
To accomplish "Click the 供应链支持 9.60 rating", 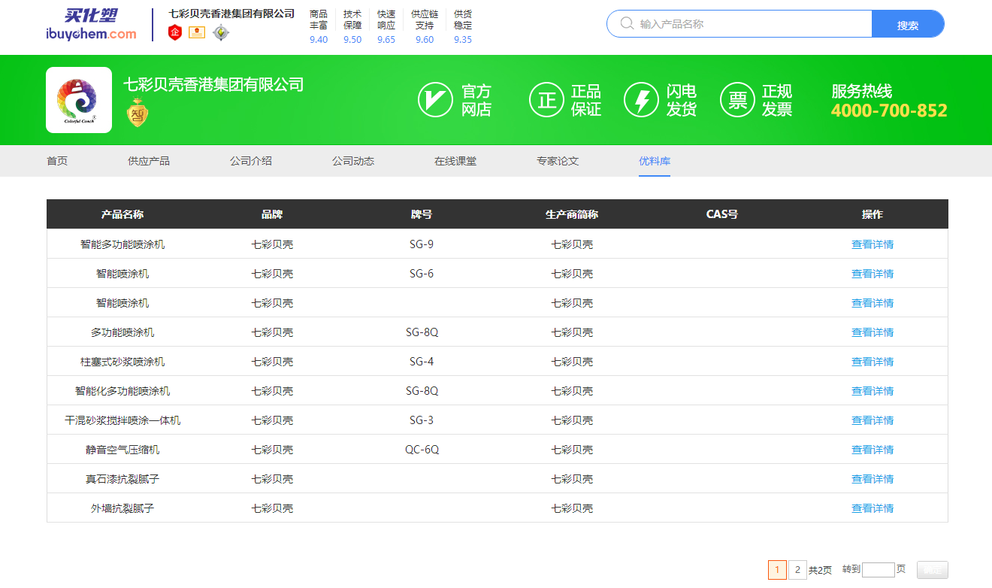I will click(425, 27).
